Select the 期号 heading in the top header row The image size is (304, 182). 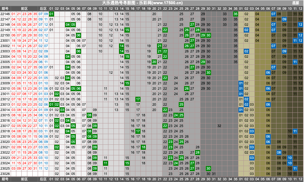pyautogui.click(x=5, y=8)
